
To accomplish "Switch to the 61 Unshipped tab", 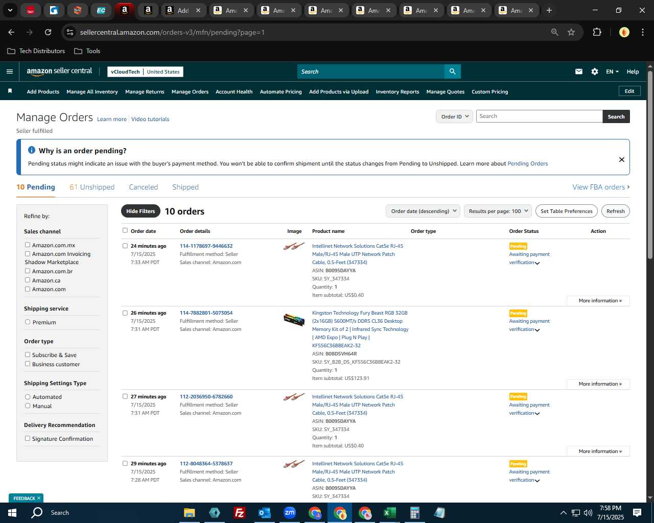I will 92,187.
